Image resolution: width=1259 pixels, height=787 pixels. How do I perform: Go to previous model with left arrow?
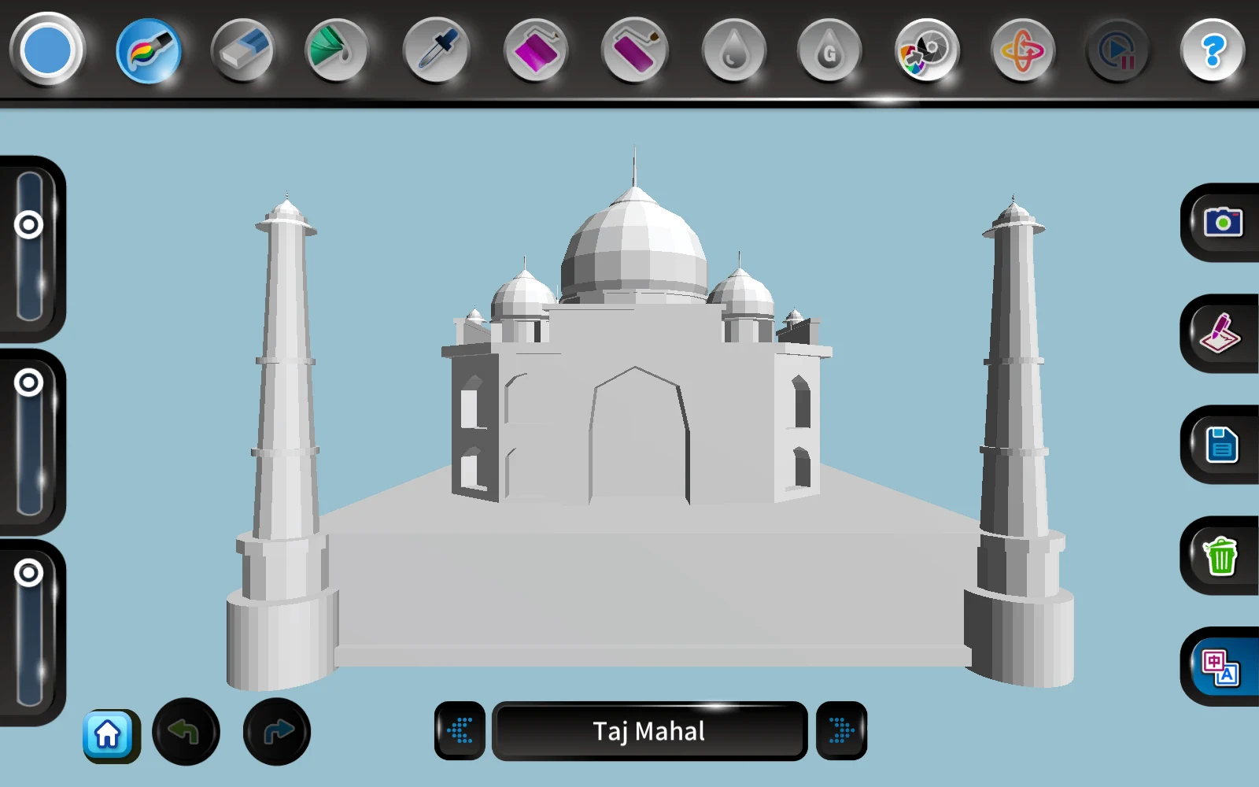coord(460,731)
